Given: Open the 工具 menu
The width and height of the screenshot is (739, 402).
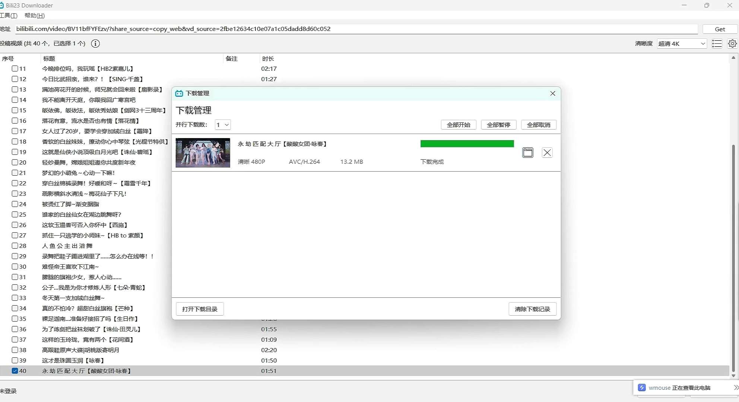Looking at the screenshot, I should (x=9, y=15).
